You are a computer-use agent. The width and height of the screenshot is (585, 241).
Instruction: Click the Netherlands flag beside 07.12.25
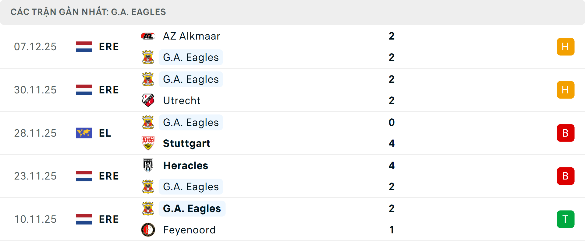[83, 47]
